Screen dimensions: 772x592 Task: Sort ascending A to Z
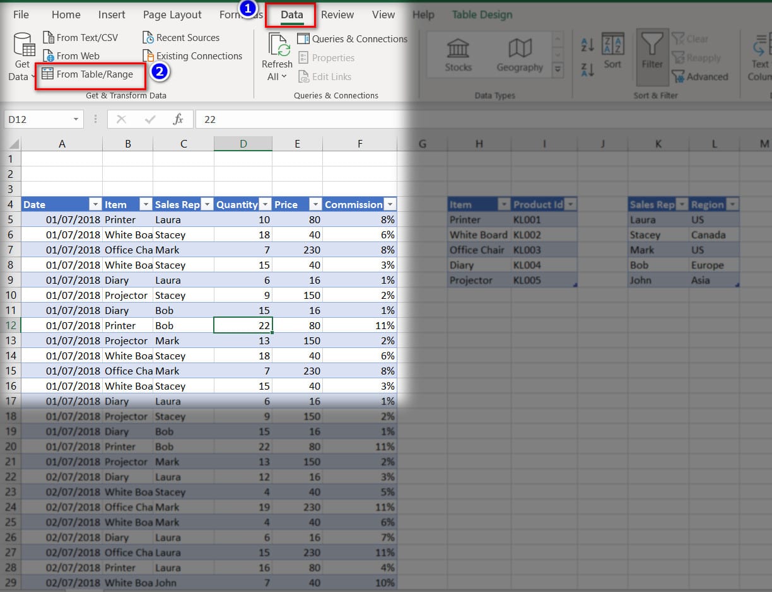(587, 44)
